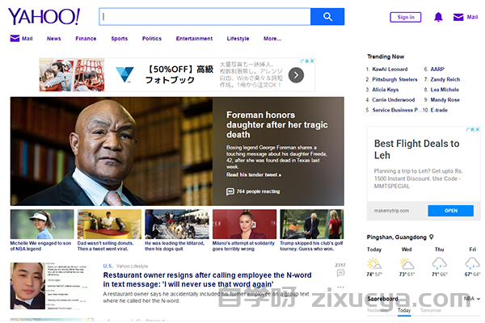
Task: Click the Pingshan, Guangdong location text
Action: click(397, 237)
